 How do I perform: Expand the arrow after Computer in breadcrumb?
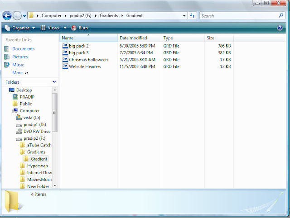tap(65, 16)
